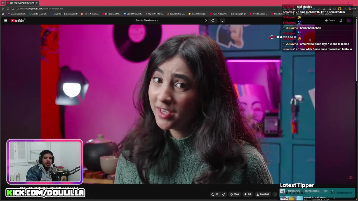
Task: Show next filter chips with arrow
Action: [x=332, y=191]
